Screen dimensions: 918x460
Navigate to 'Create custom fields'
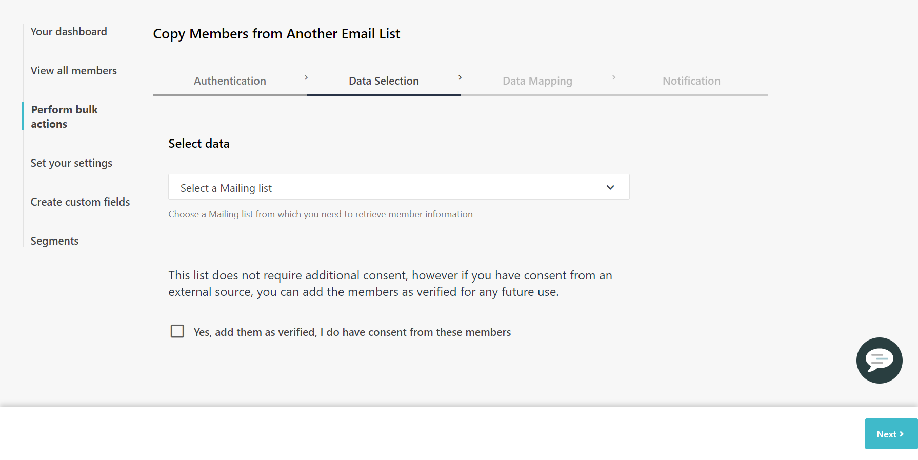[x=81, y=202]
